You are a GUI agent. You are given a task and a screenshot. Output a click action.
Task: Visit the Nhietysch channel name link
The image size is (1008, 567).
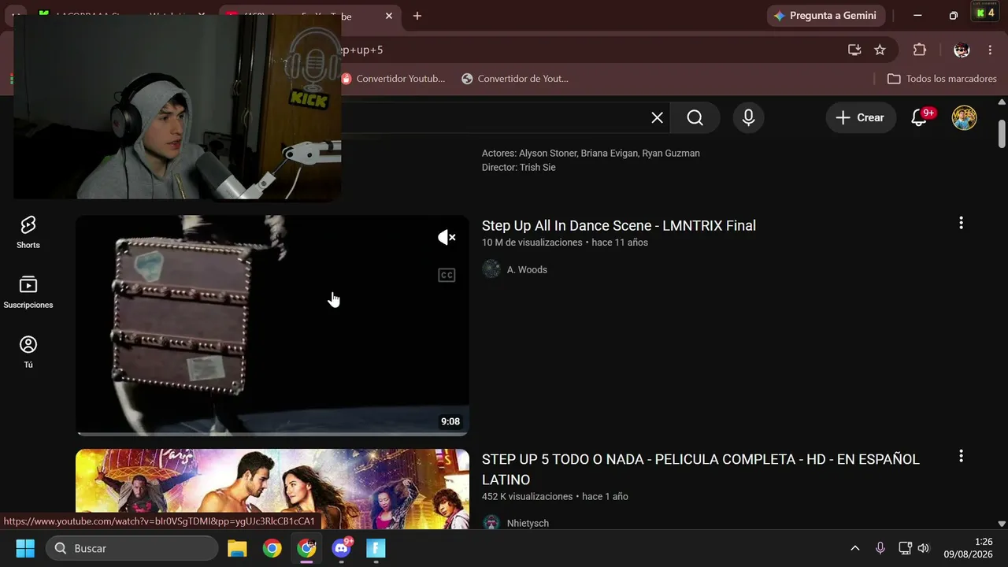pyautogui.click(x=528, y=523)
